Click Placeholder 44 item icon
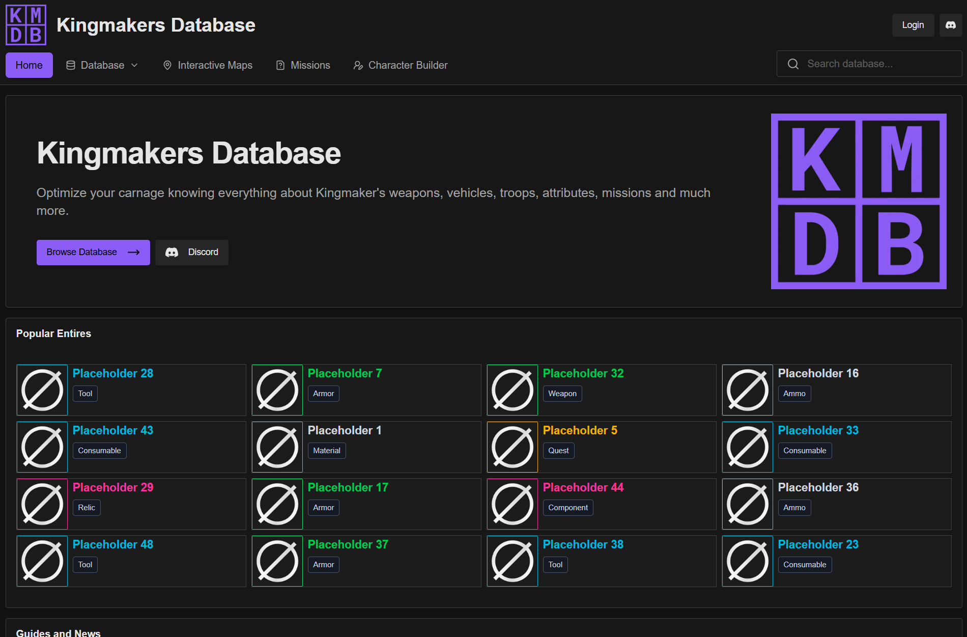967x637 pixels. [513, 504]
